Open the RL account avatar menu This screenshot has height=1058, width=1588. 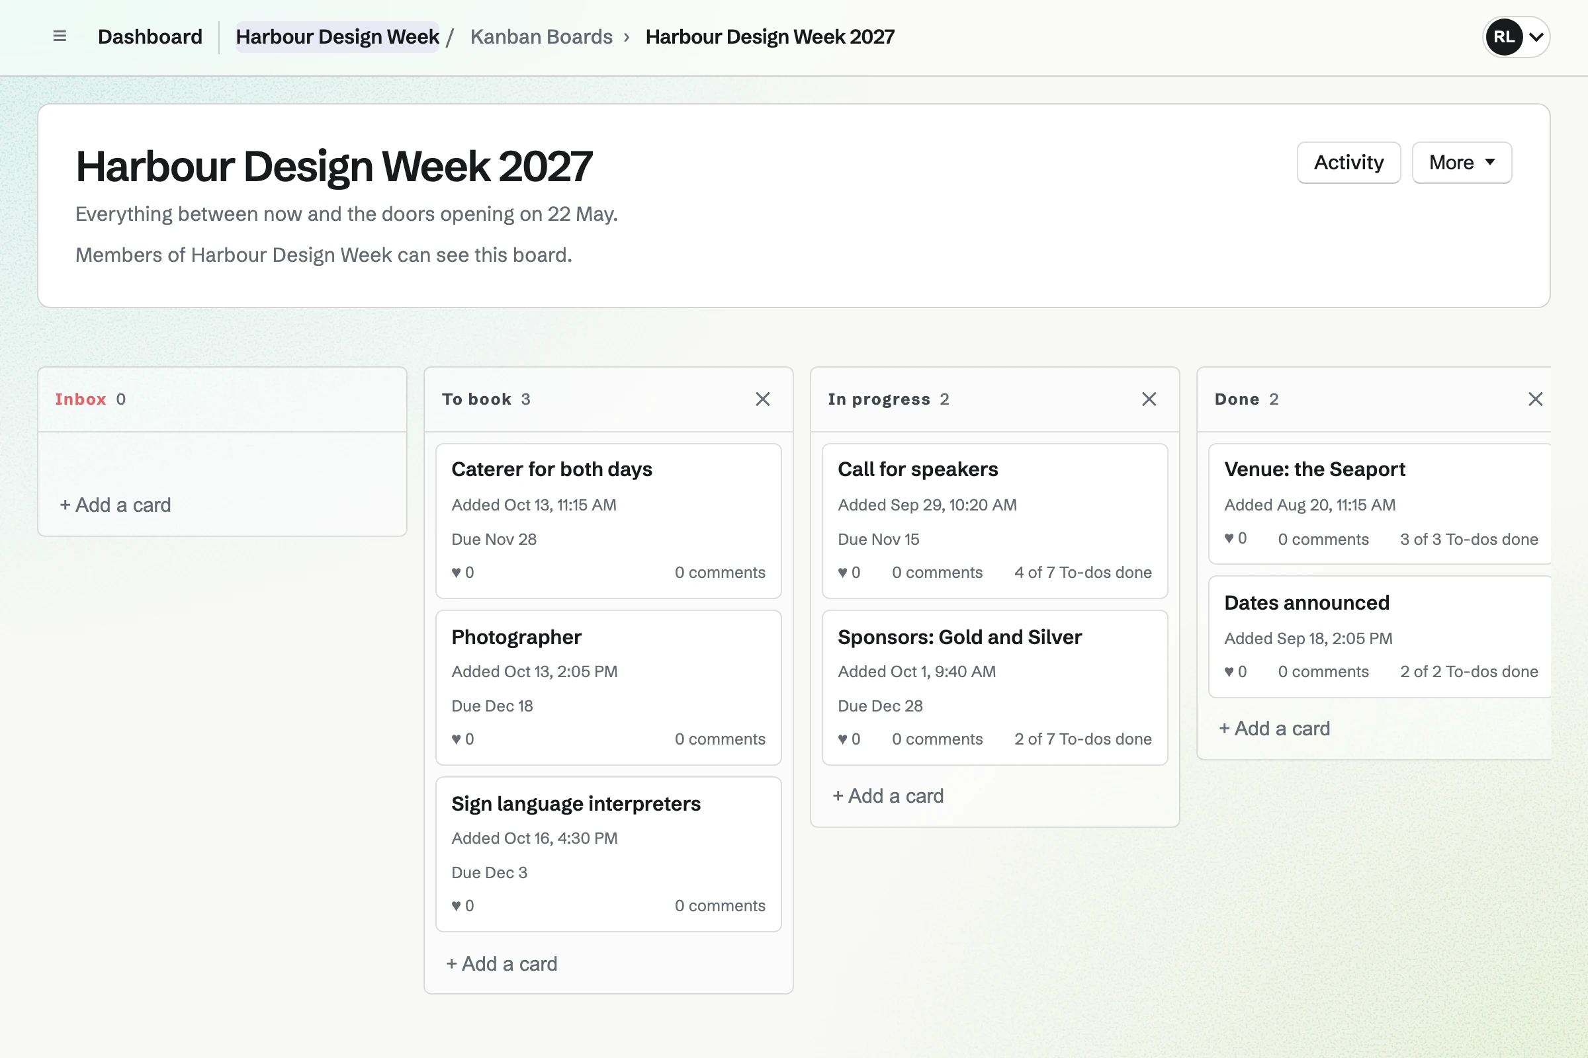pos(1515,36)
